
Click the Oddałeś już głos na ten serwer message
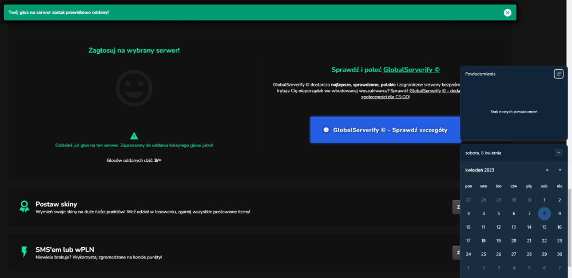pyautogui.click(x=134, y=145)
